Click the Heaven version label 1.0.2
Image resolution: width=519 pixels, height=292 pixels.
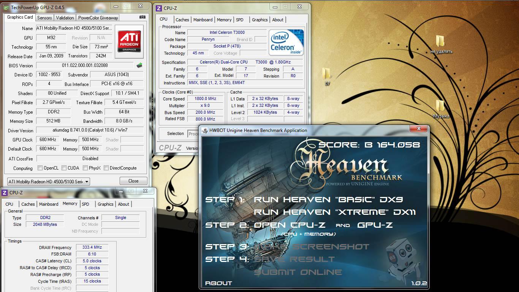point(419,283)
